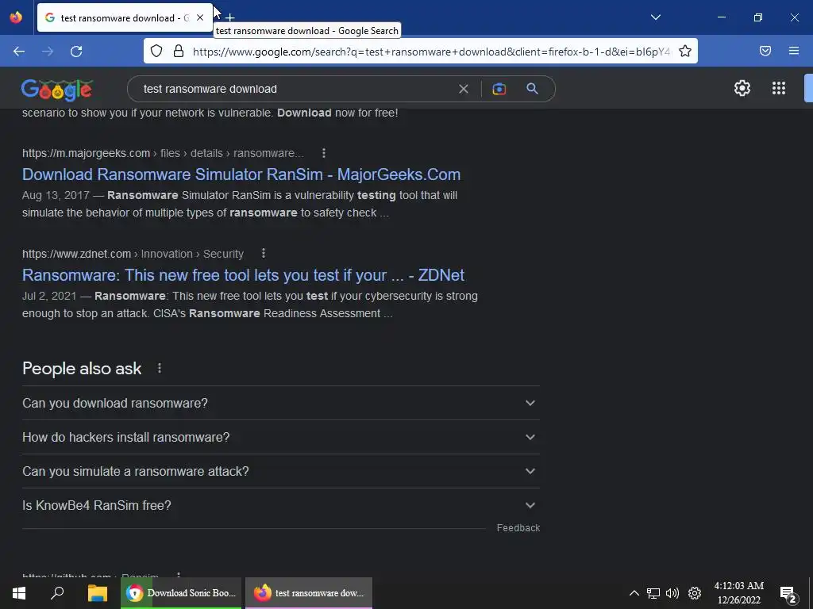The height and width of the screenshot is (609, 813).
Task: Click the gear tray icon
Action: 694,593
